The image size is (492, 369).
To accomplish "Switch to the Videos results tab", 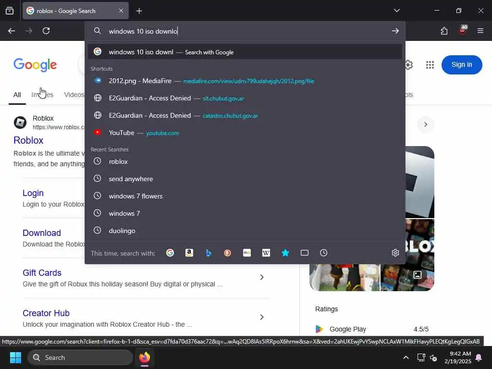I will 74,95.
